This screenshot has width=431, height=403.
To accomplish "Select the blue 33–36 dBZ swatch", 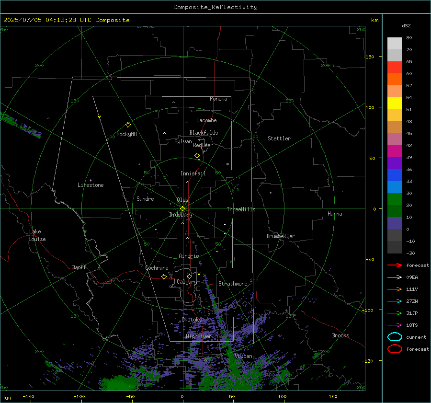I will click(395, 175).
